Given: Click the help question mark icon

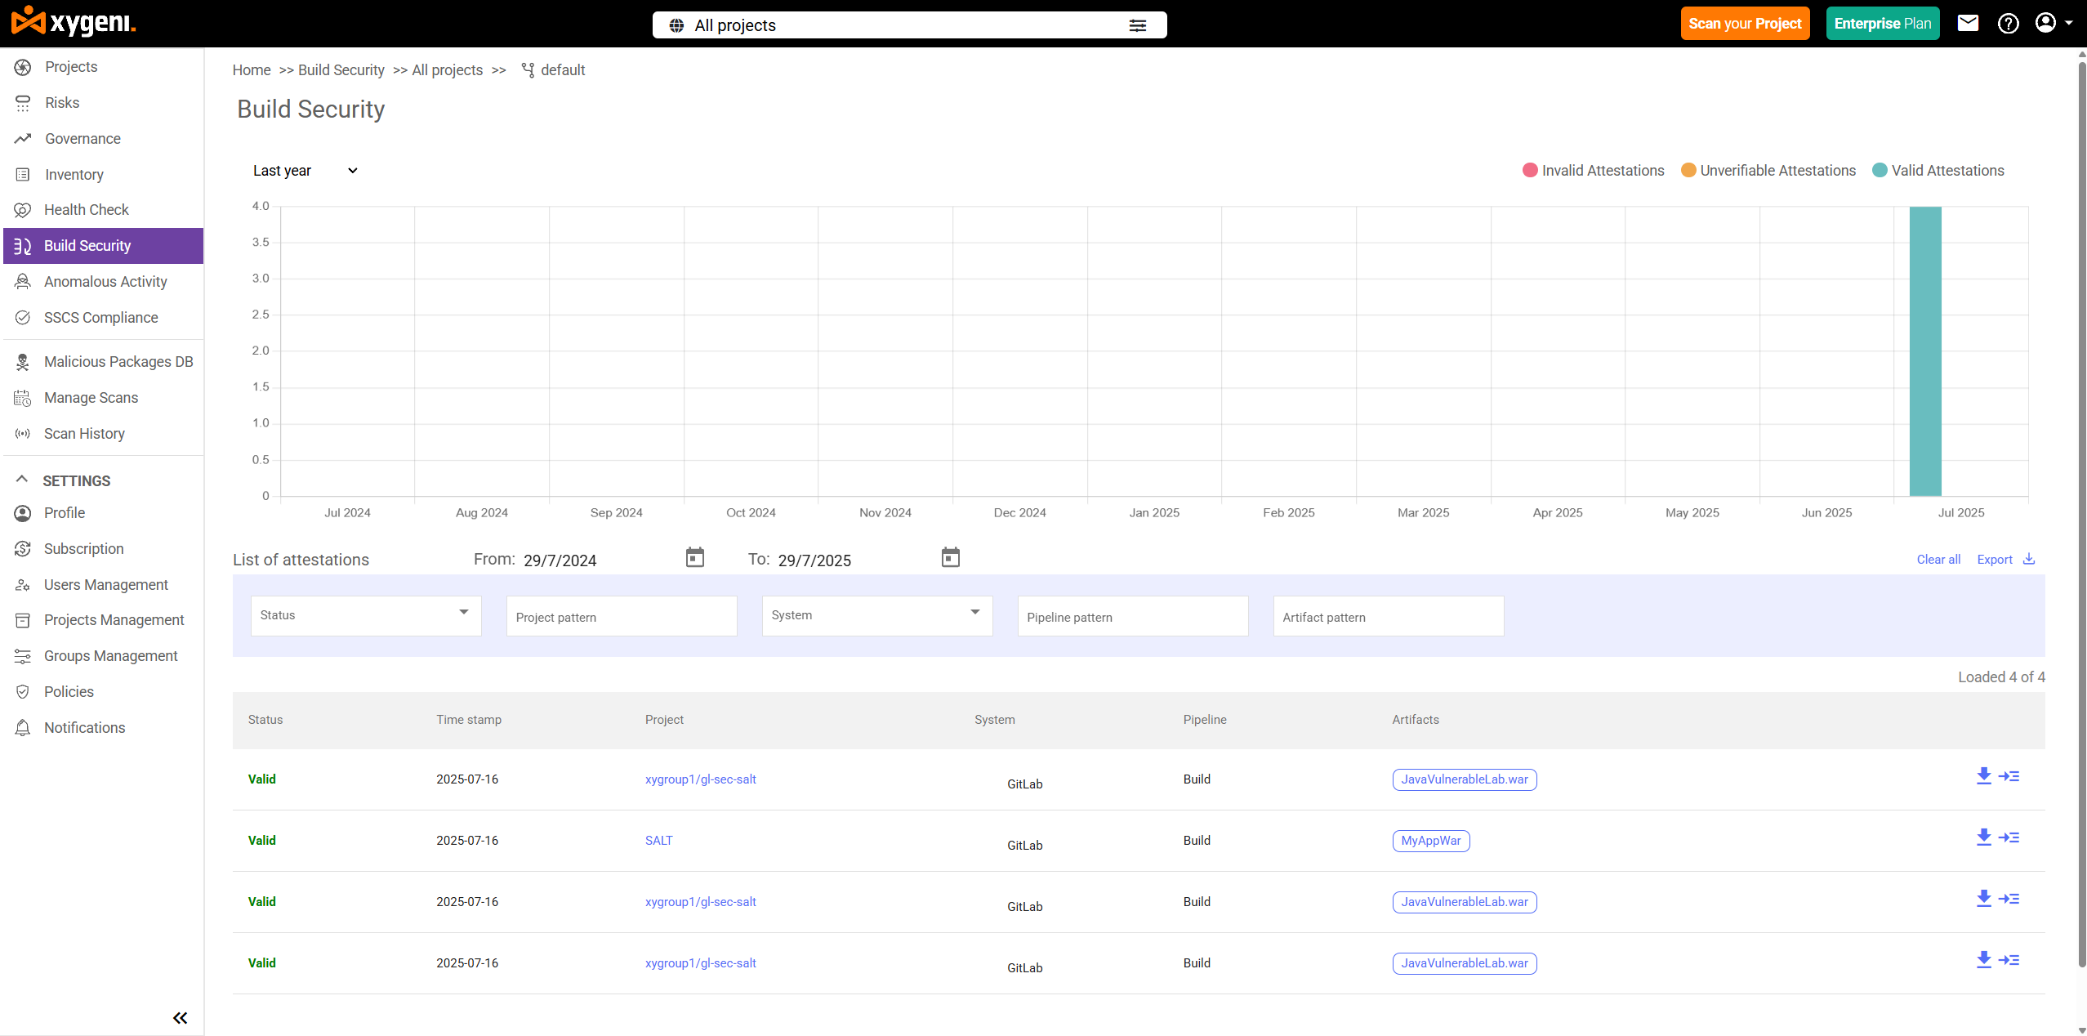Looking at the screenshot, I should [2008, 24].
